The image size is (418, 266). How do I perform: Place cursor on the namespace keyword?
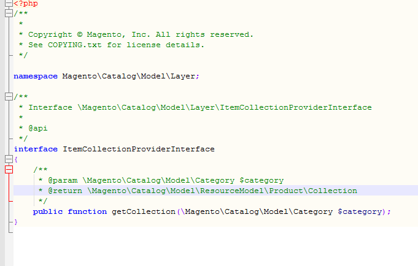pos(36,76)
